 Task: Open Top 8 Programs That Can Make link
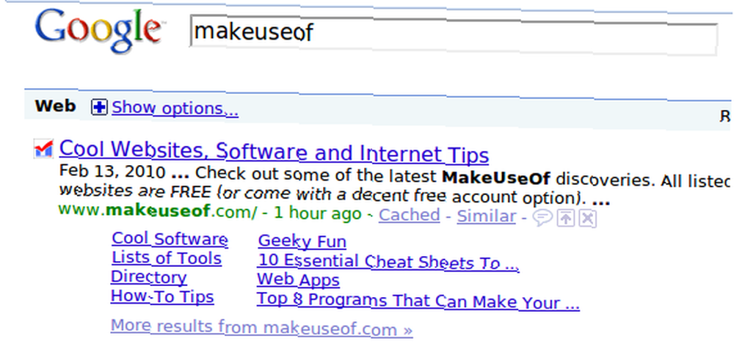click(x=418, y=301)
